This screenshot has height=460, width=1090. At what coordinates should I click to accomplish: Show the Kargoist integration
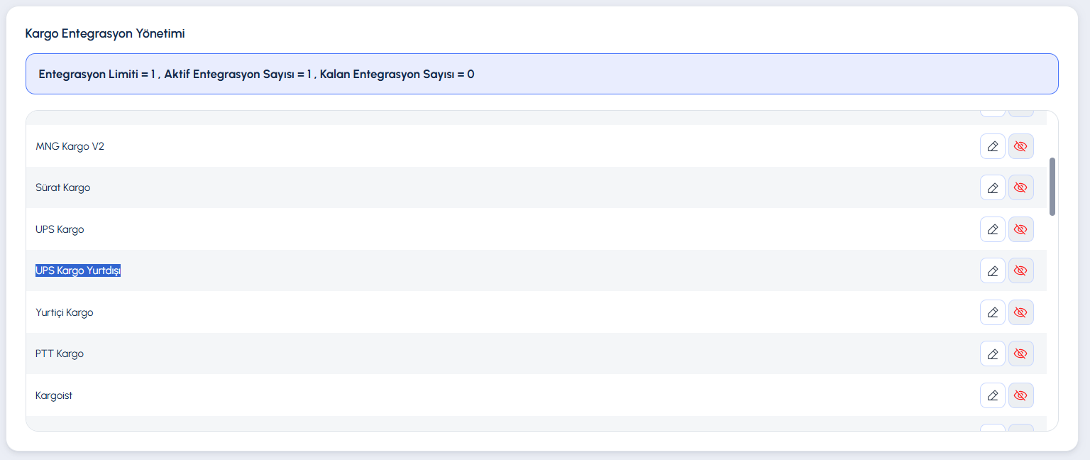pyautogui.click(x=1021, y=395)
